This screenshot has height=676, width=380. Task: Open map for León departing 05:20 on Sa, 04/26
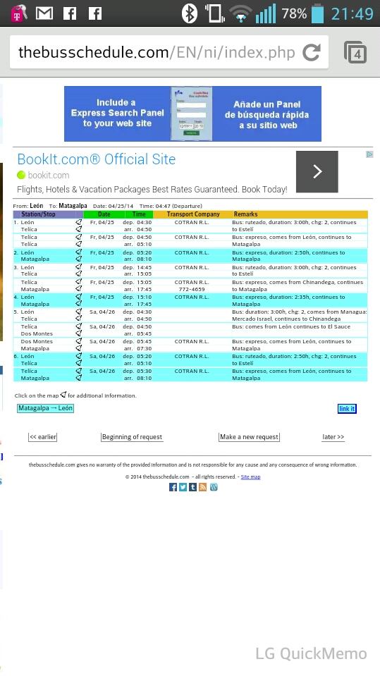pyautogui.click(x=78, y=356)
